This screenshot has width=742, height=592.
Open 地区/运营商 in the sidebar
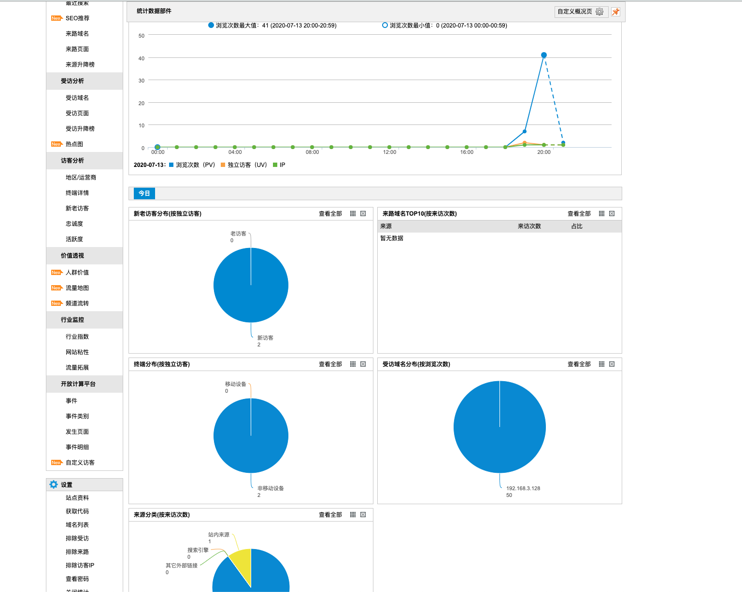(x=81, y=178)
